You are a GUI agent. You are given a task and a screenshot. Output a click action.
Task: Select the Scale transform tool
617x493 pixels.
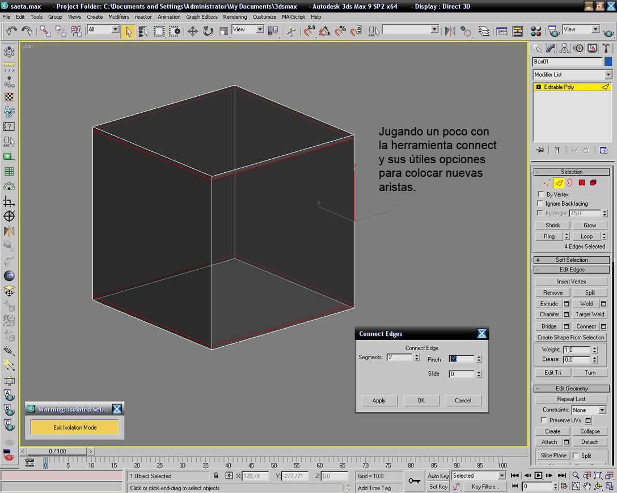click(223, 31)
